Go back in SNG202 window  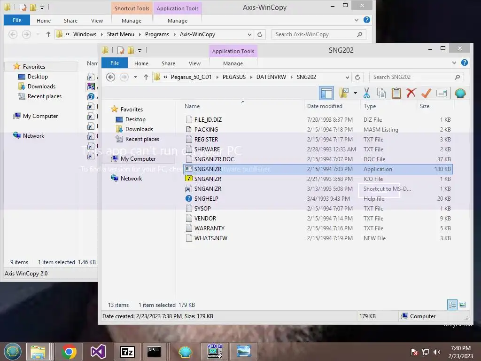[111, 77]
